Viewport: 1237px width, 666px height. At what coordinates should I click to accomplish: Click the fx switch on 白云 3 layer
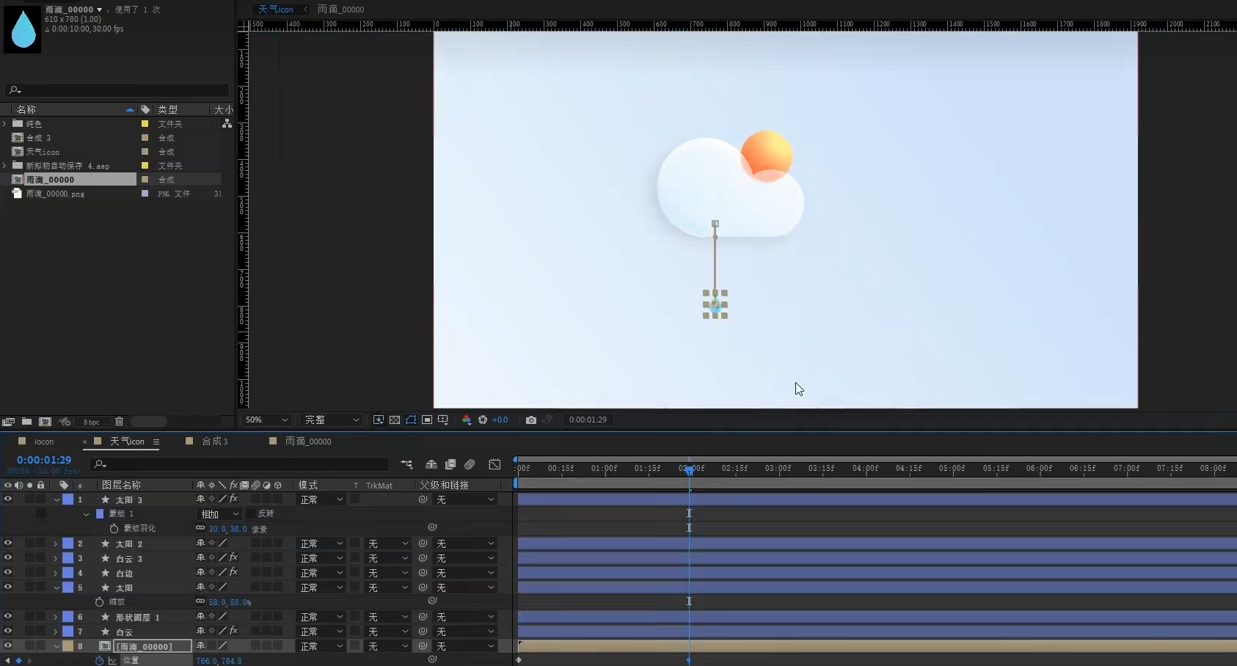pyautogui.click(x=233, y=558)
